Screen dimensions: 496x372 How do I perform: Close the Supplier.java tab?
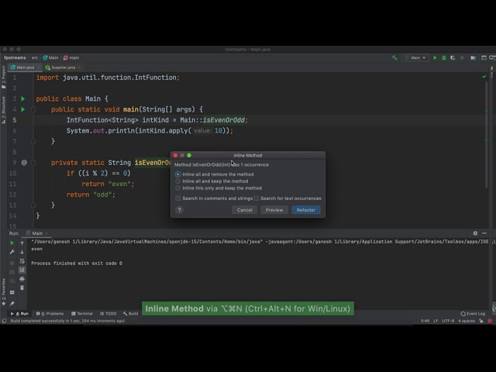coord(79,67)
